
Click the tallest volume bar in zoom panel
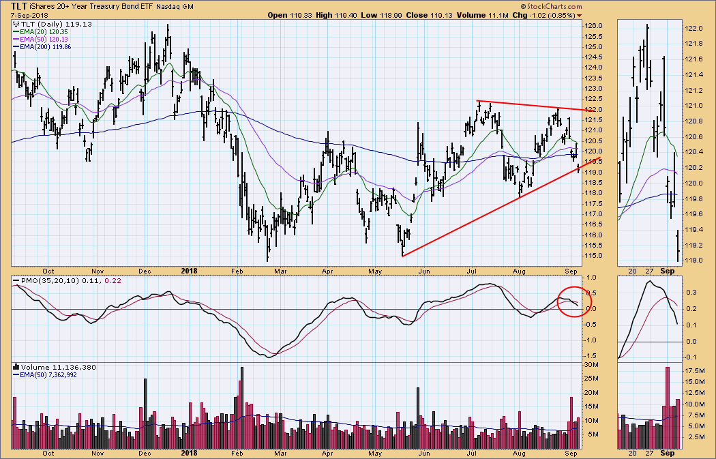pyautogui.click(x=667, y=407)
